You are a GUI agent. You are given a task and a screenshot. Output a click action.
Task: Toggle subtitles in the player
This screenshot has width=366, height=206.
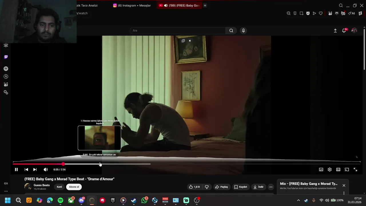[x=321, y=170]
